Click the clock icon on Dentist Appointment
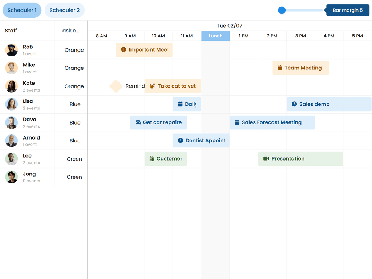This screenshot has width=372, height=279. coord(181,141)
